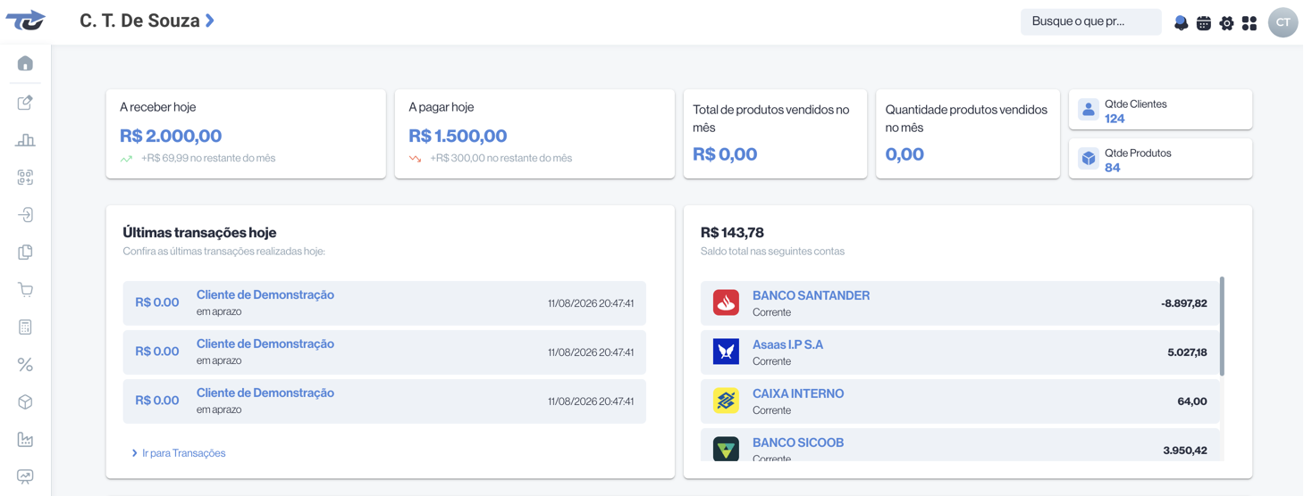
Task: Click the calculator sidebar icon
Action: click(x=25, y=327)
